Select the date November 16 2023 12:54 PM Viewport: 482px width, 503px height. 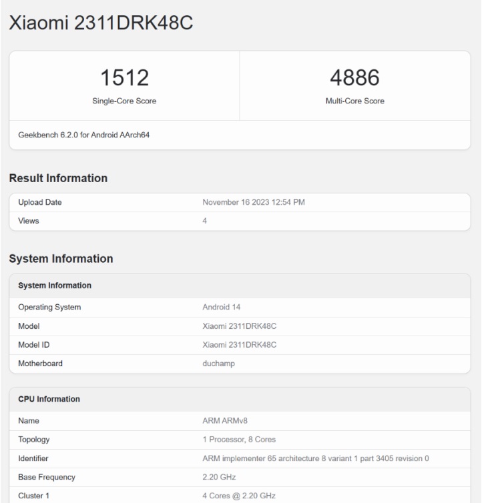click(254, 202)
